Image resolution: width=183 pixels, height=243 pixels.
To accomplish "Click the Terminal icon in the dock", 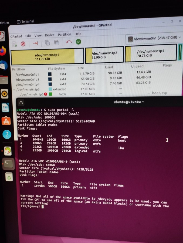I will click(8, 164).
